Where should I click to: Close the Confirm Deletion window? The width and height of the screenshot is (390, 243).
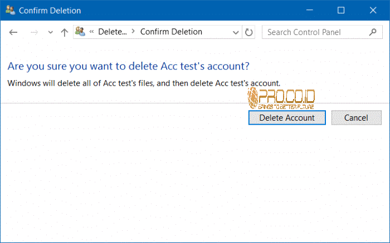point(373,10)
